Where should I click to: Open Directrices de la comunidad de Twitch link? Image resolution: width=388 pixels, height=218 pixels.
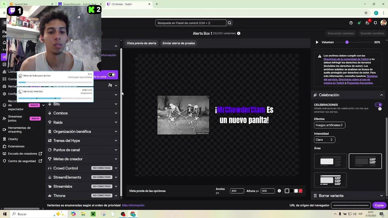coord(346,59)
